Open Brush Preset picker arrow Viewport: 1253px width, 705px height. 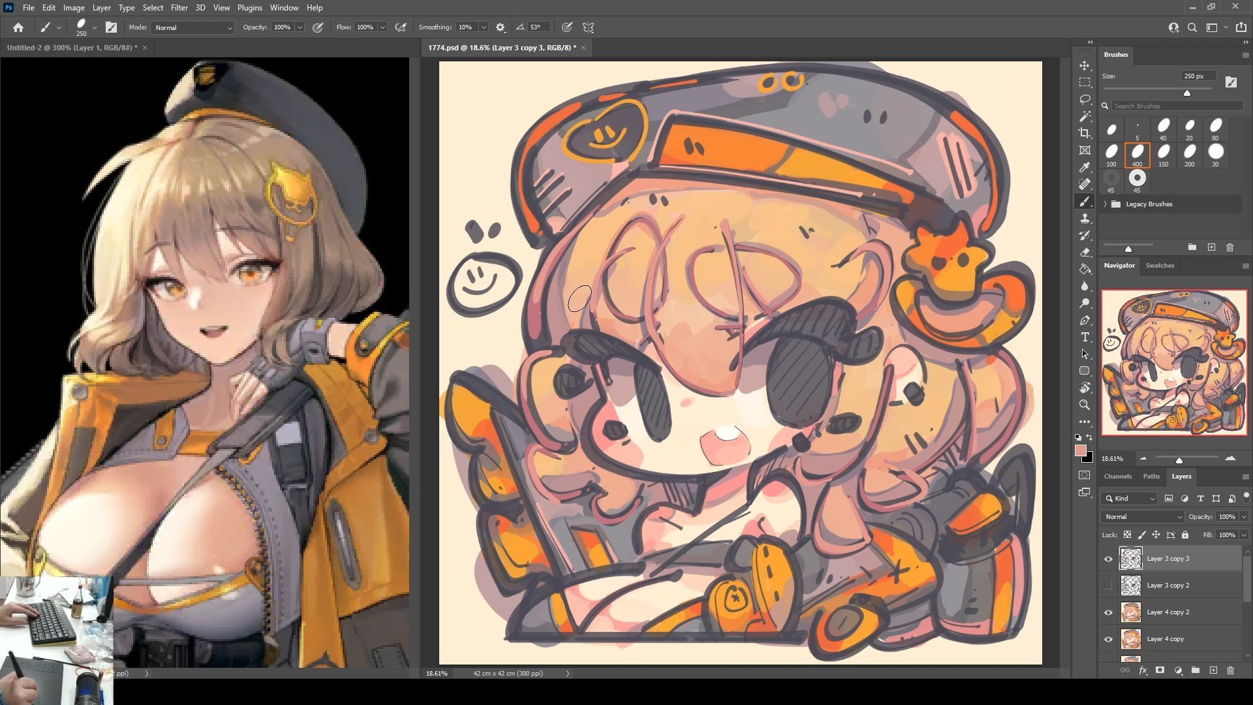point(95,27)
